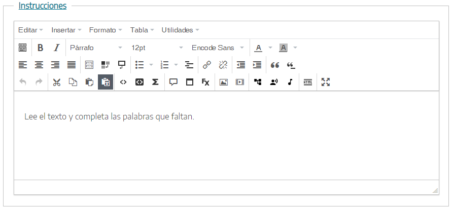
Task: Insert audio with the music note icon
Action: [x=290, y=82]
